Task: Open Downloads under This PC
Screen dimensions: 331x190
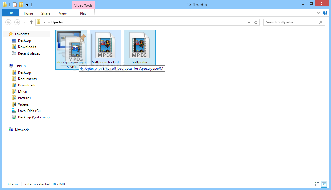Action: (27, 85)
